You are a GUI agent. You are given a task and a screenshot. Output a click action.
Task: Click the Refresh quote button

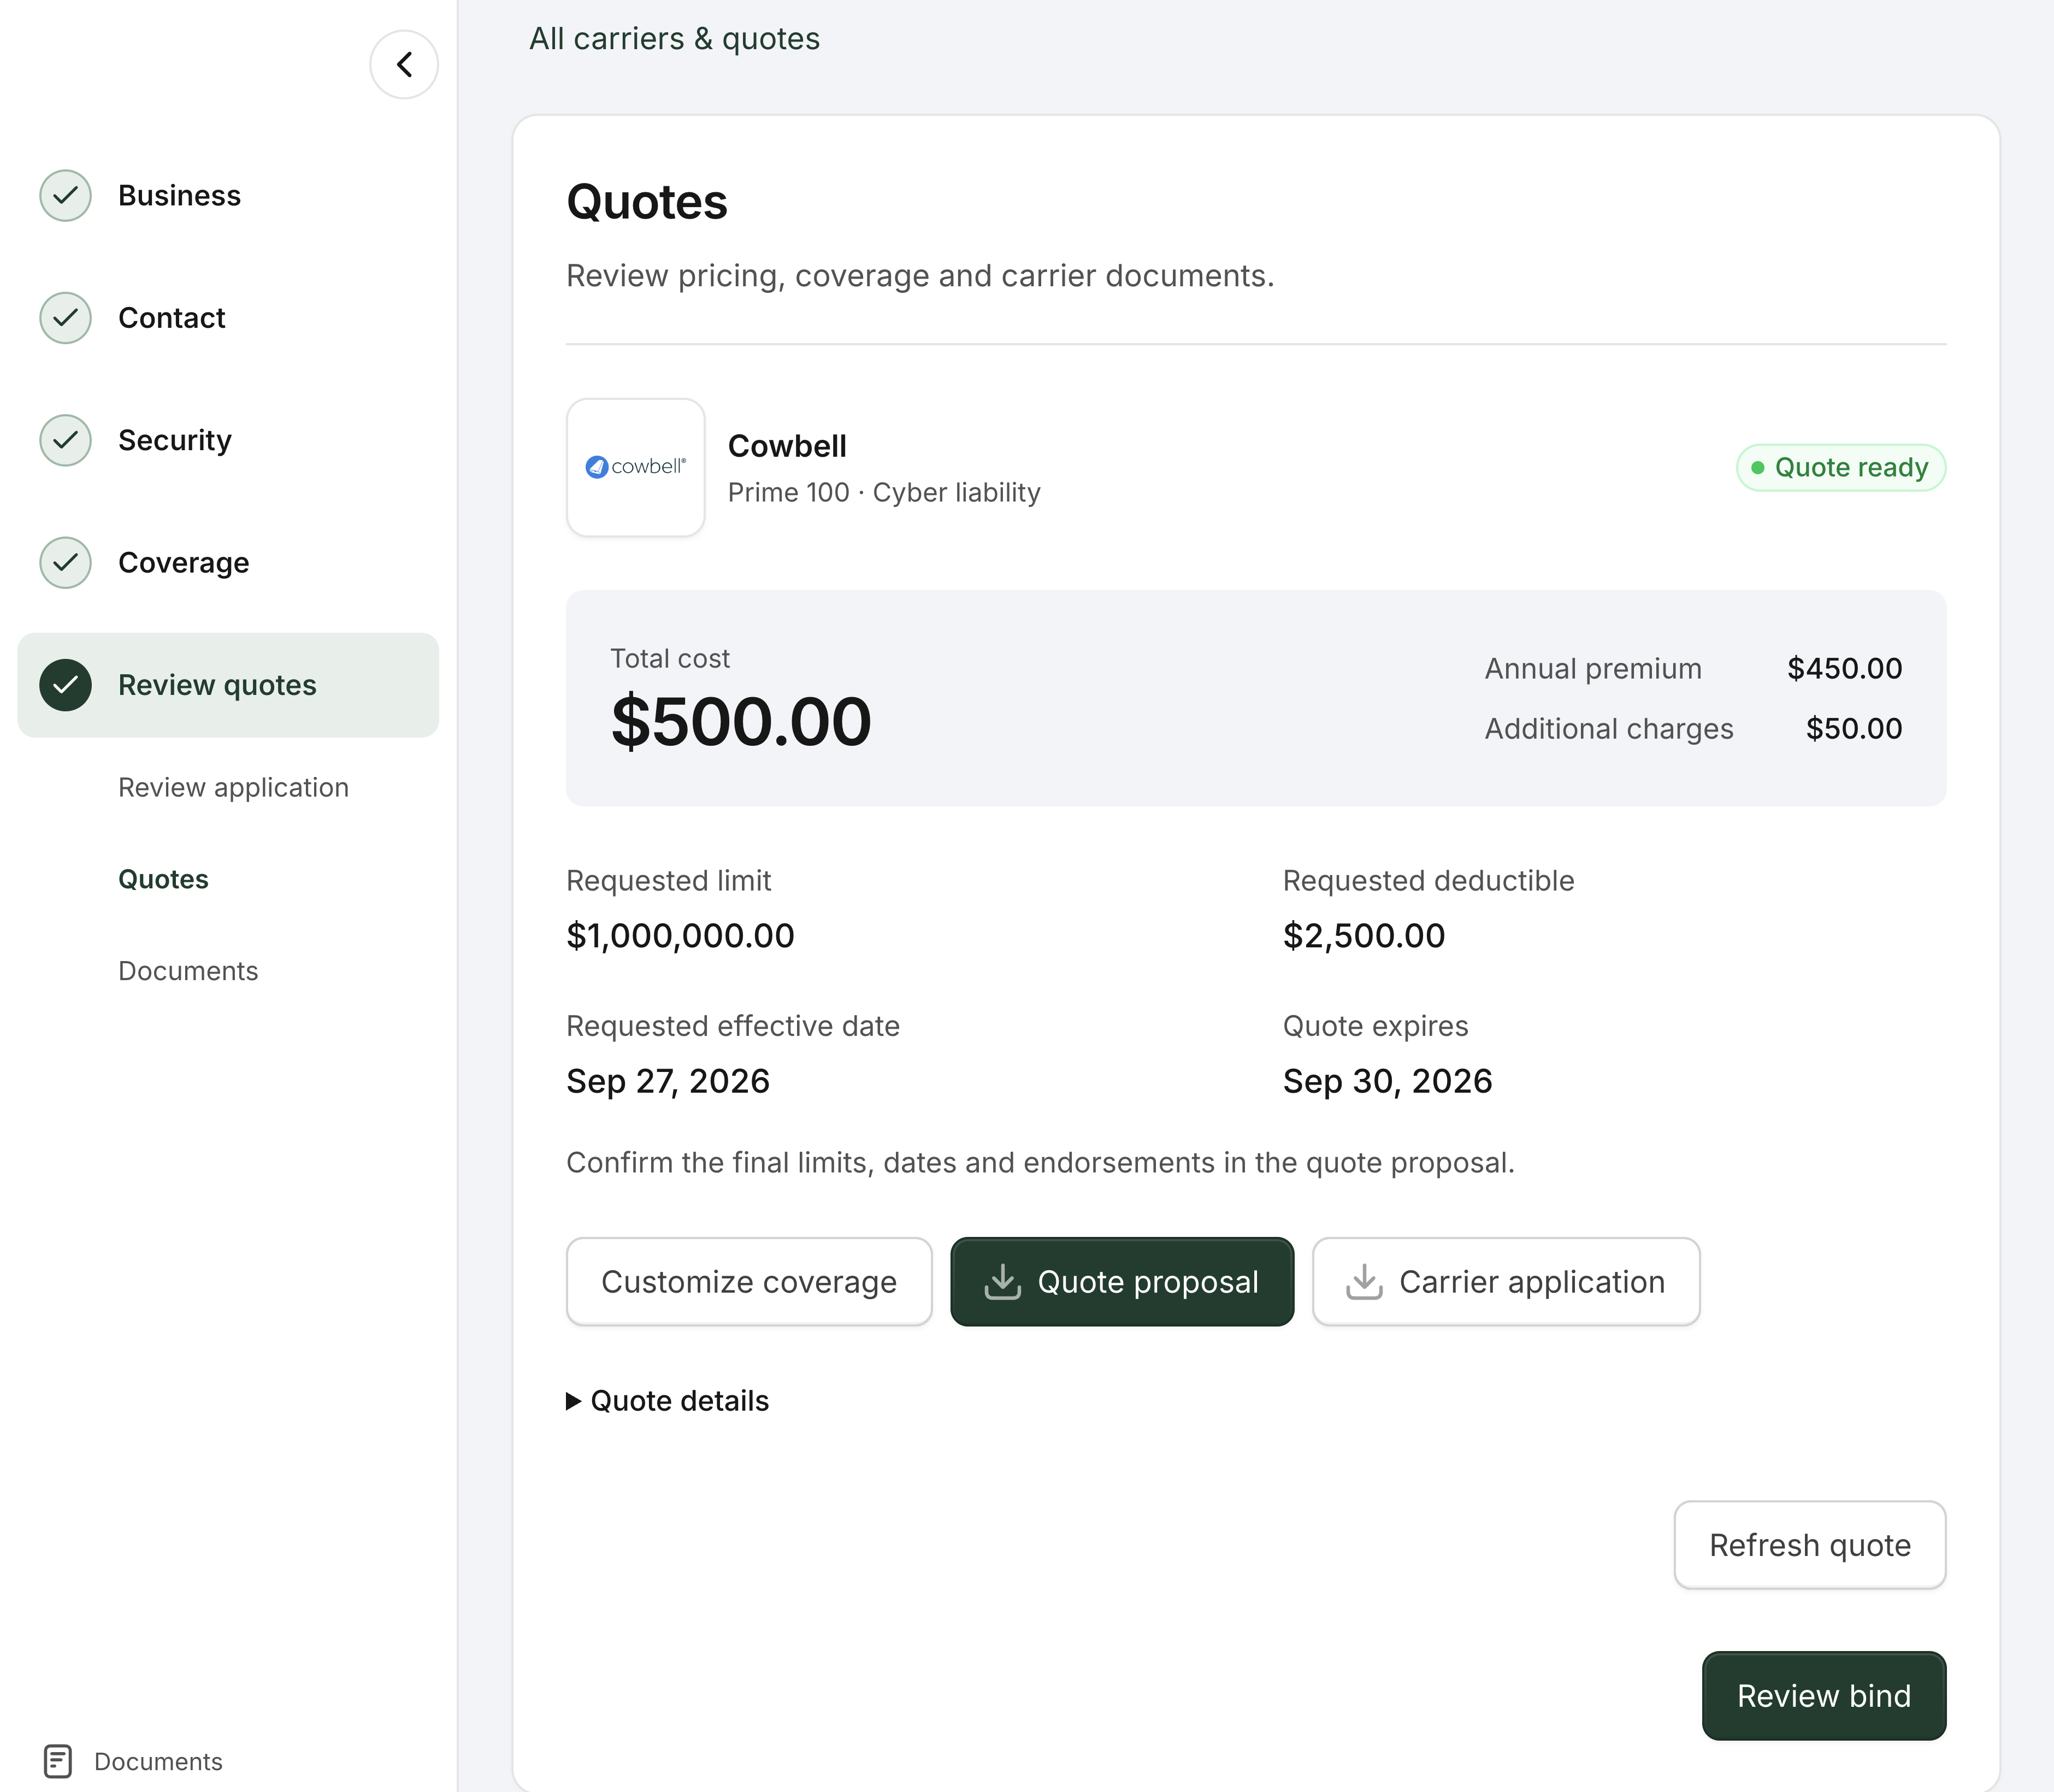(1810, 1545)
